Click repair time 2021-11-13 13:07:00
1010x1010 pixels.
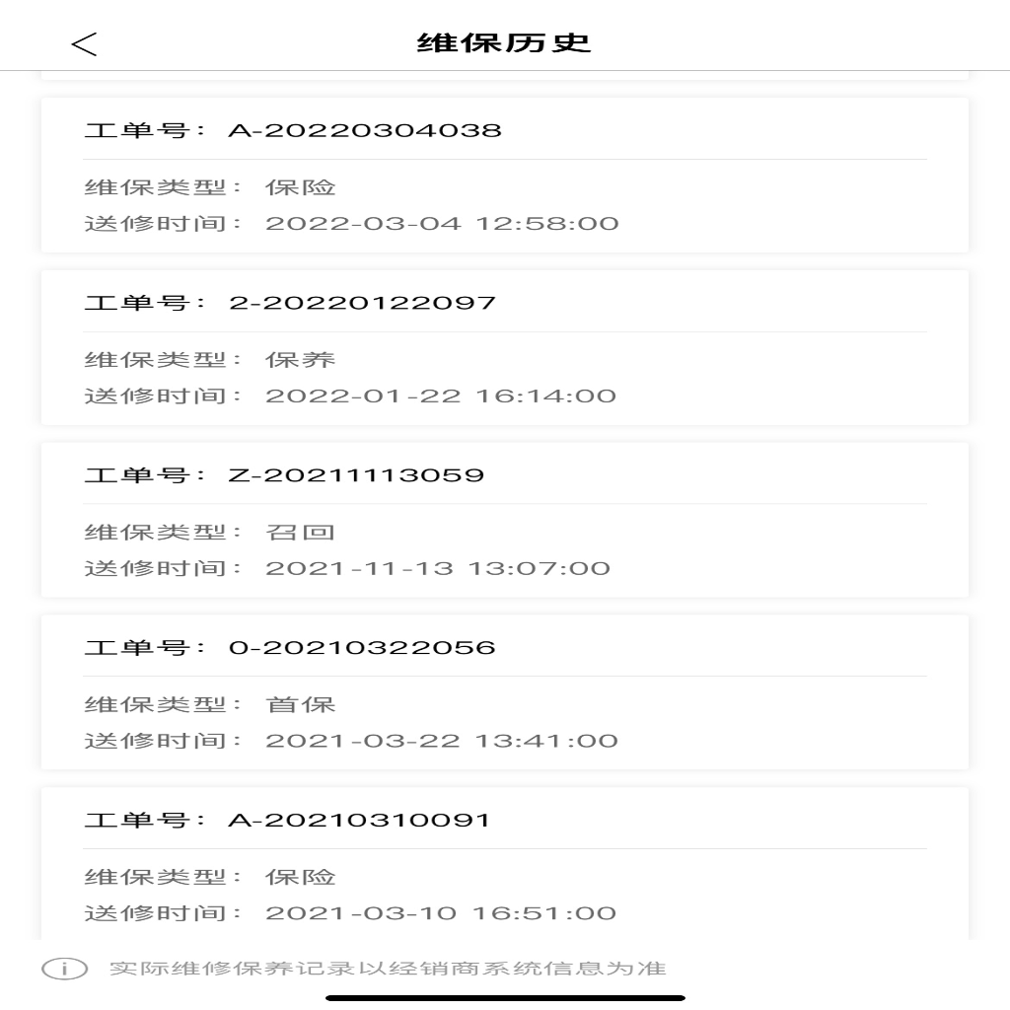[438, 568]
